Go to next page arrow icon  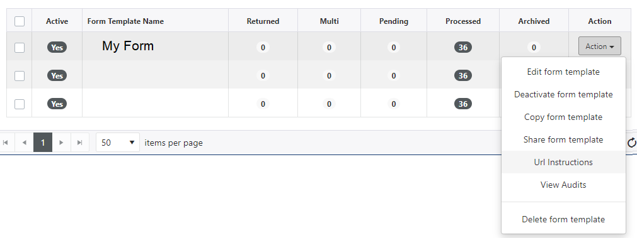61,143
